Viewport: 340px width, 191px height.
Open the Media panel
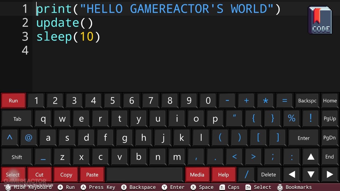point(197,175)
